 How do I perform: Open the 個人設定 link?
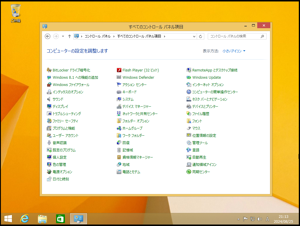pyautogui.click(x=60, y=157)
